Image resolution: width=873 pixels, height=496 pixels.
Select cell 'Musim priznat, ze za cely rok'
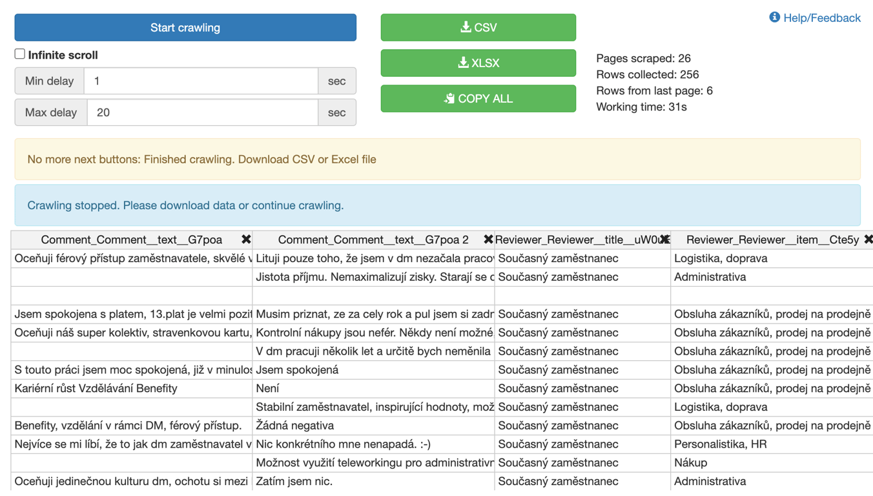click(x=373, y=315)
